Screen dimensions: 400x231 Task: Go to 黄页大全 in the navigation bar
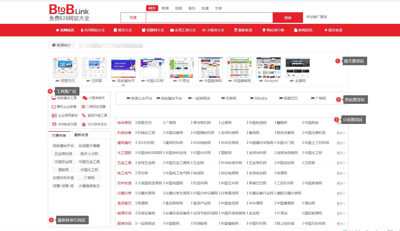coord(123,30)
